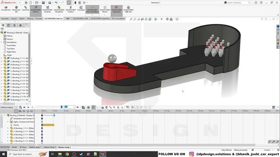This screenshot has width=280, height=157.
Task: Click Zoom to Fit in view toolbar
Action: (131, 19)
